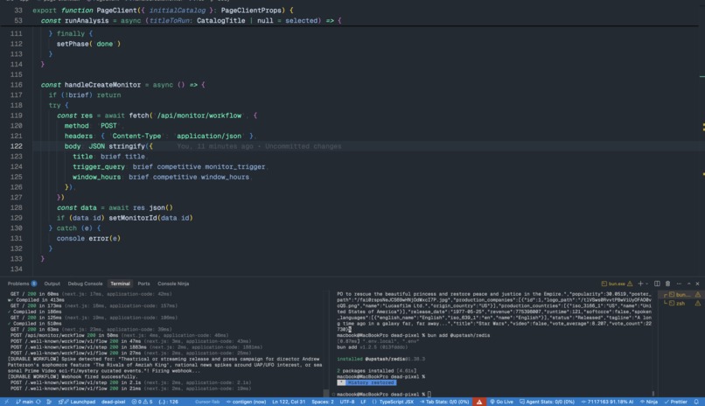Click the {.}: 126 status bar entry
705x406 pixels.
pyautogui.click(x=169, y=402)
